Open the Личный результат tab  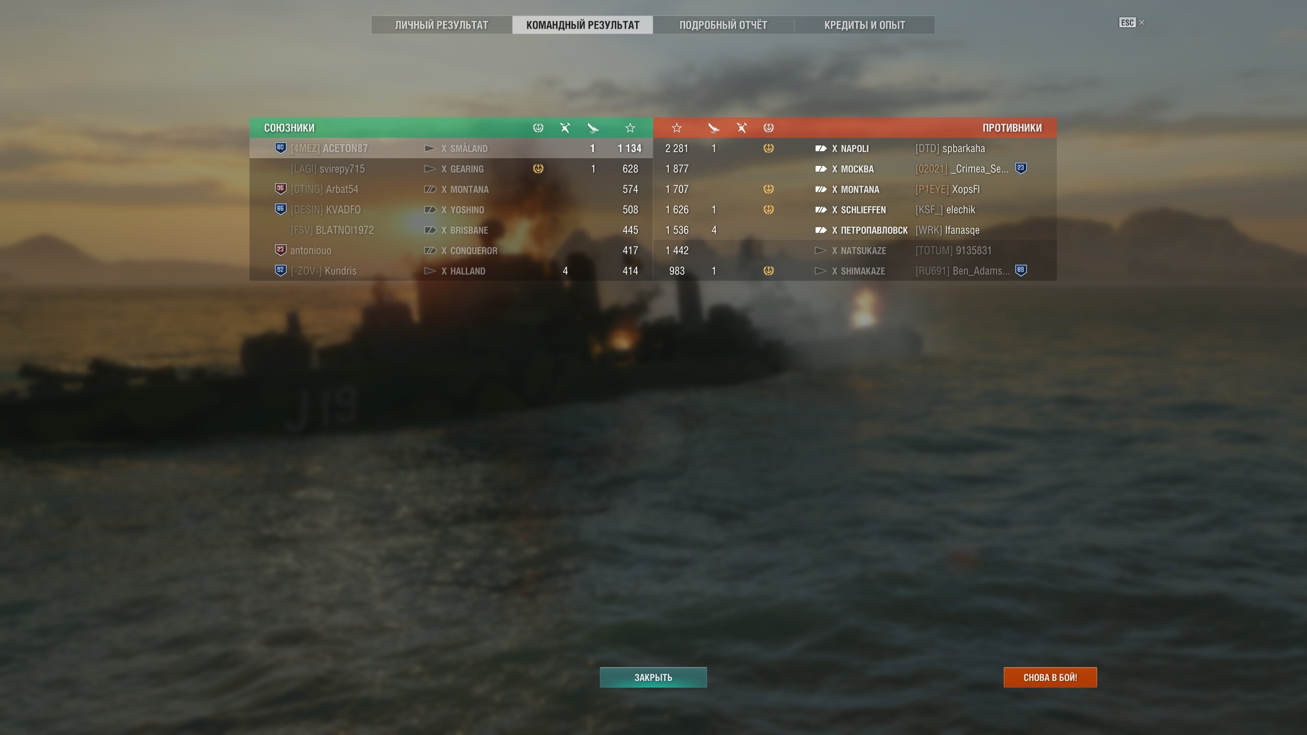click(x=442, y=25)
